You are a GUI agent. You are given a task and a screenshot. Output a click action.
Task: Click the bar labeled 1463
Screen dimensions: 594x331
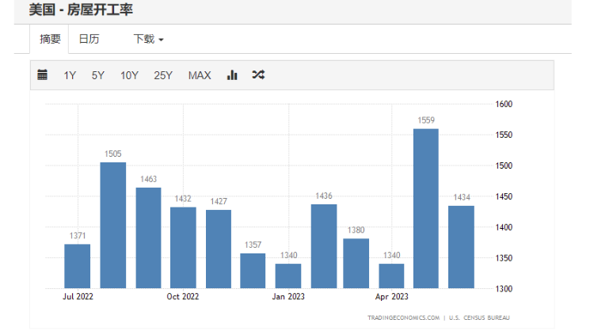click(148, 238)
